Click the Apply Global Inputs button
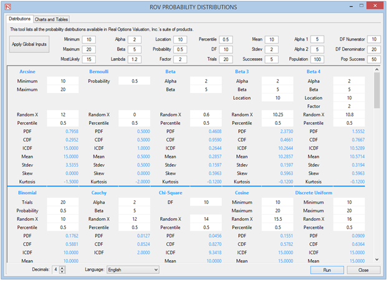This screenshot has height=282, width=389. pyautogui.click(x=29, y=44)
